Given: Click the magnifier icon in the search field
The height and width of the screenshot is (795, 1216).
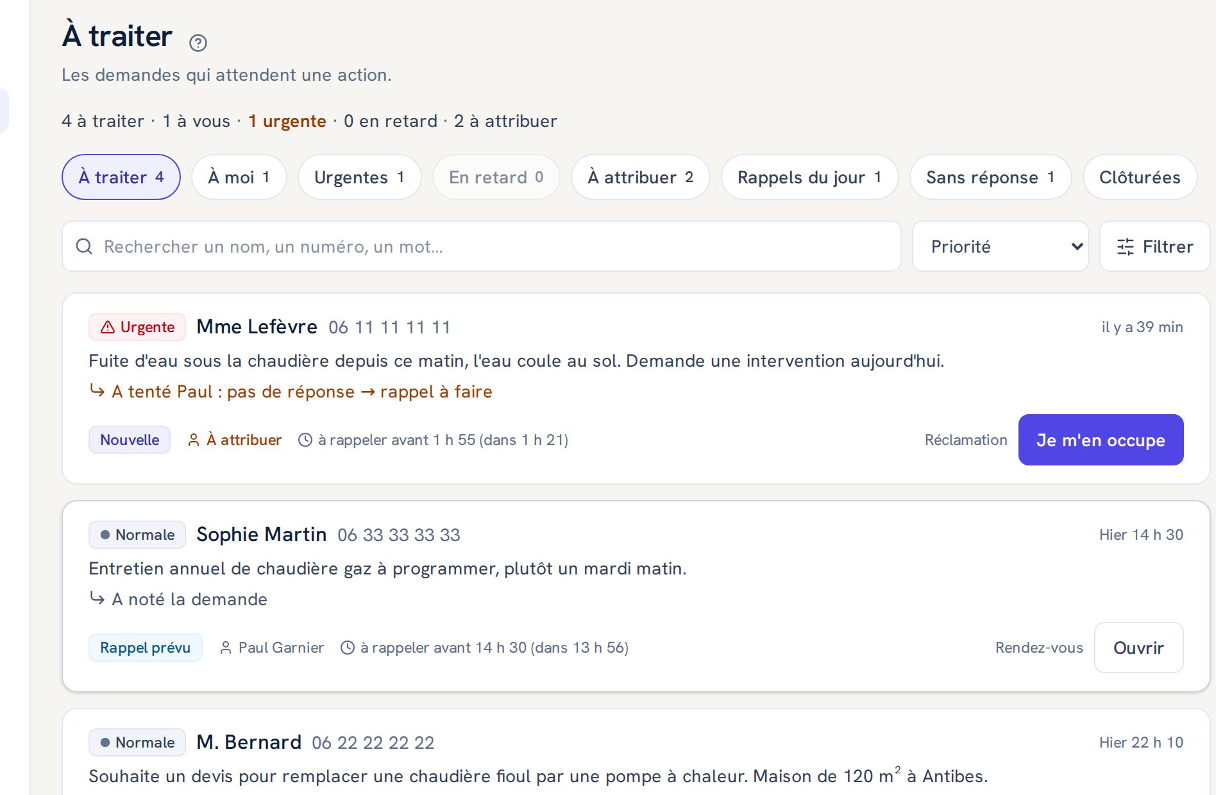Looking at the screenshot, I should 84,246.
